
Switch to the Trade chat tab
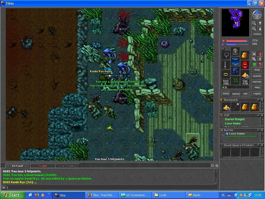coord(42,166)
